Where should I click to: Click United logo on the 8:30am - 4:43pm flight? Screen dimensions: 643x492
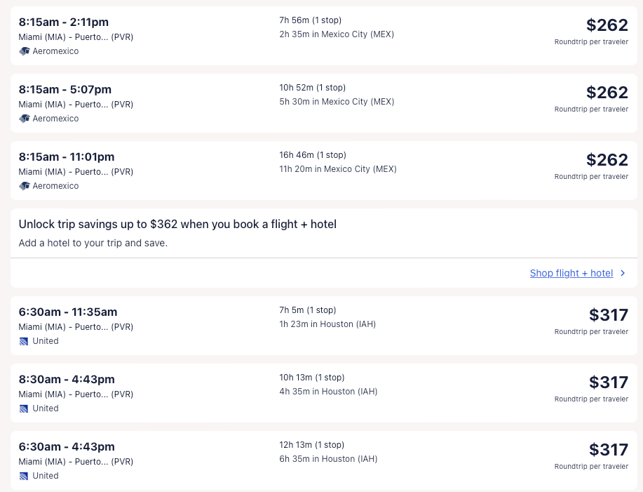(24, 408)
